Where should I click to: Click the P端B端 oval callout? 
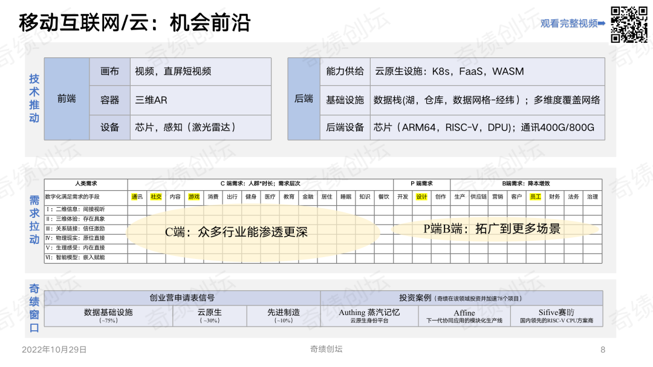click(x=492, y=228)
